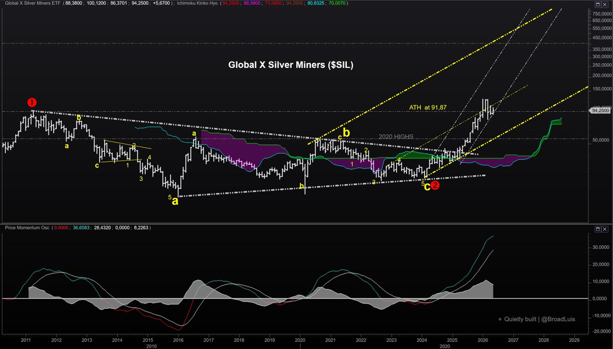Viewport: 613px width, 349px height.
Task: Select the large yellow 'a' wave label near 2016
Action: click(175, 201)
